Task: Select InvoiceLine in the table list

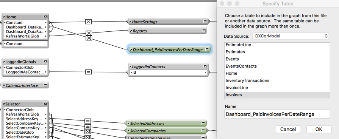Action: (x=277, y=88)
